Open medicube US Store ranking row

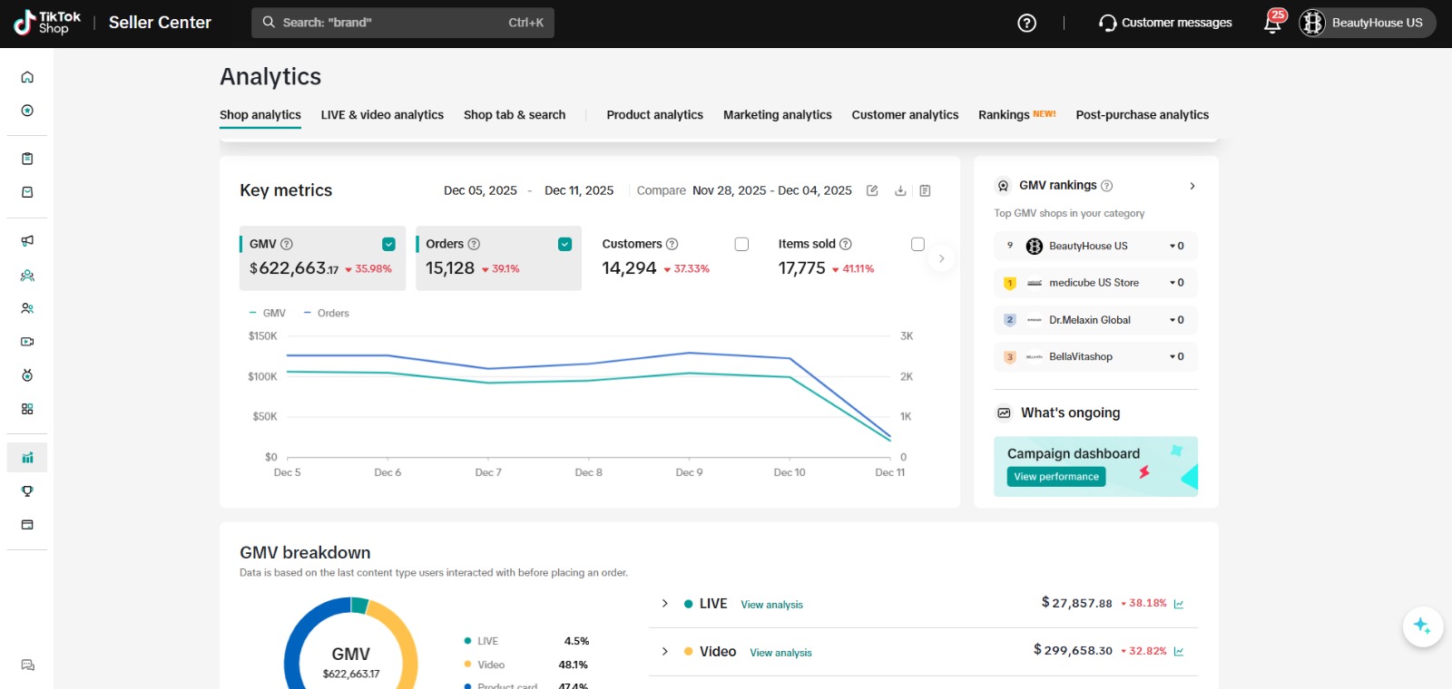coord(1095,283)
